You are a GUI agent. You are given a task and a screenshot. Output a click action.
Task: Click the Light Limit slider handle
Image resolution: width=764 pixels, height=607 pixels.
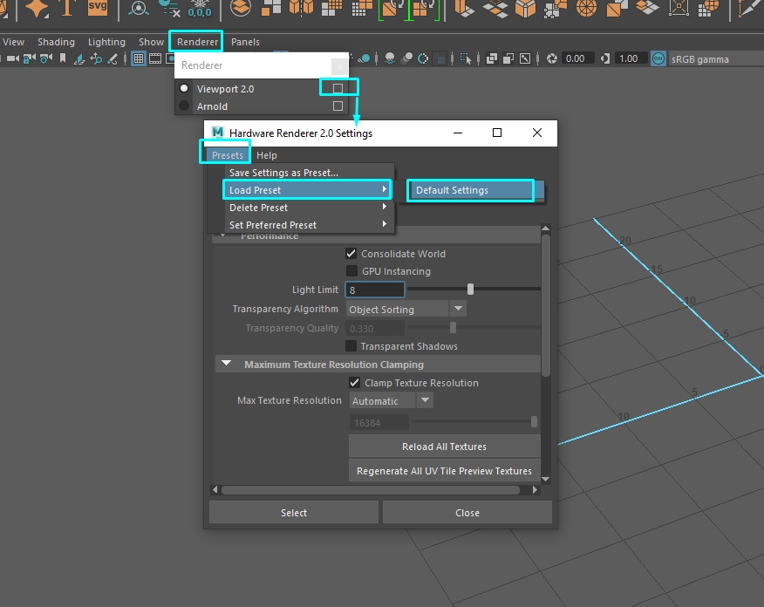[470, 289]
